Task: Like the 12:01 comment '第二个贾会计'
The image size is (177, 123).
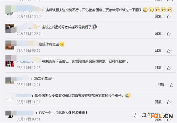Action: pos(172,85)
